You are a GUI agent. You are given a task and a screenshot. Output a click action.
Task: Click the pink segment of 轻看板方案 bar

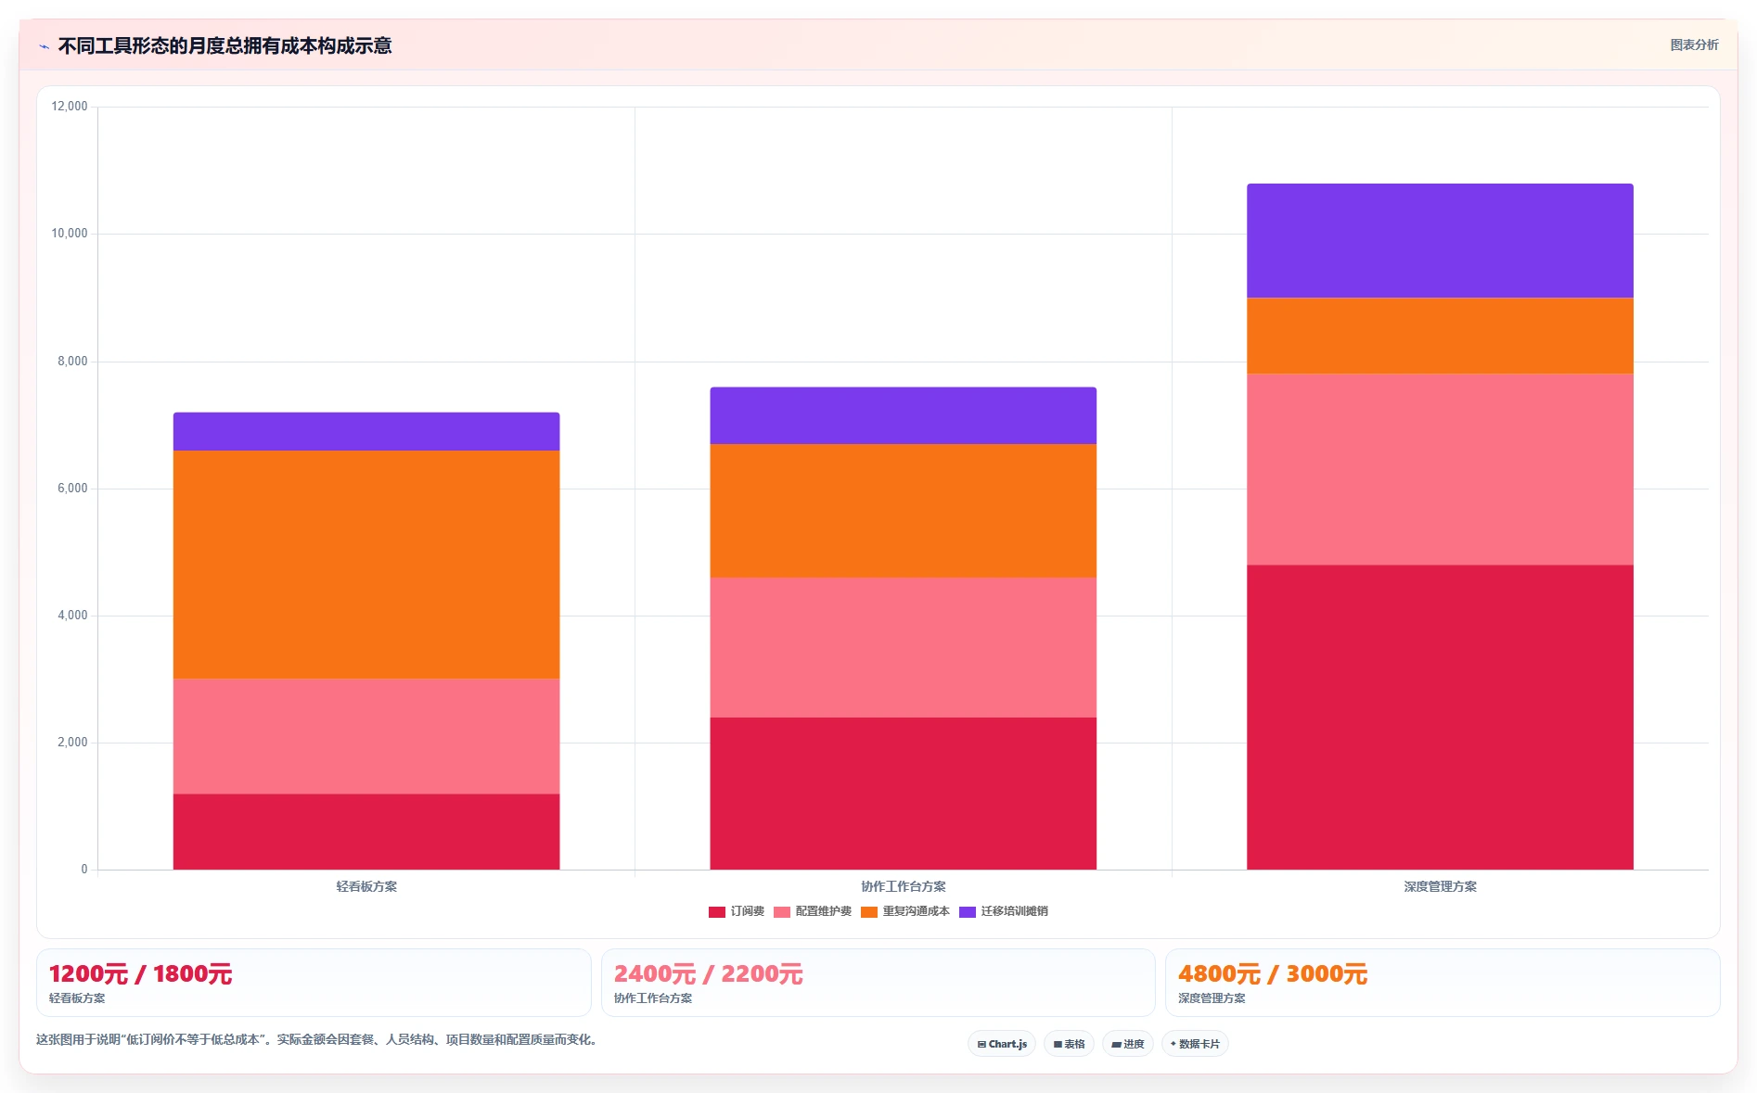[366, 736]
